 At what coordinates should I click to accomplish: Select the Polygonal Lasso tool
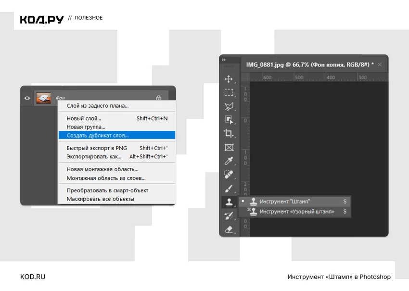(x=229, y=106)
